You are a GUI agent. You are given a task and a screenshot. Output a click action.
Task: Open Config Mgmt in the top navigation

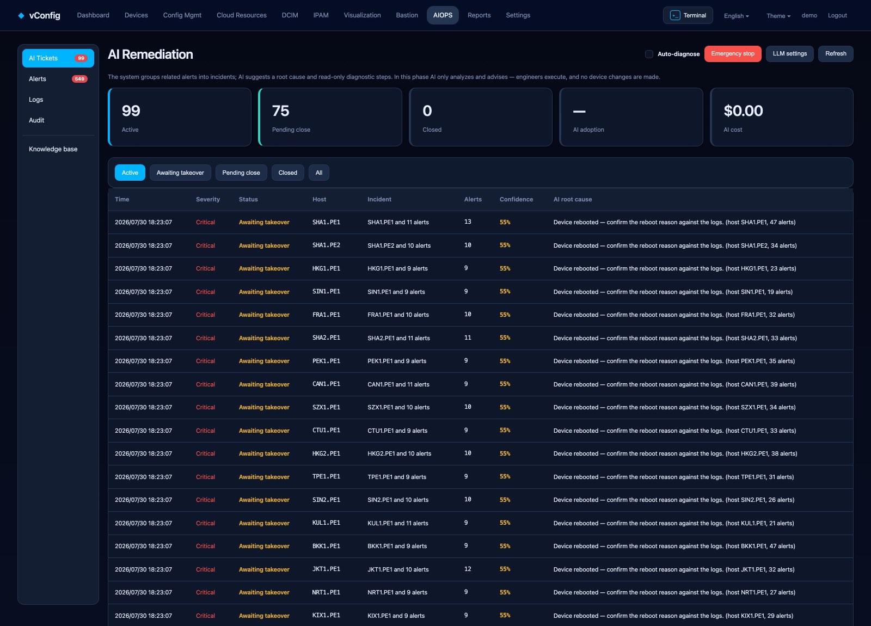pos(182,15)
